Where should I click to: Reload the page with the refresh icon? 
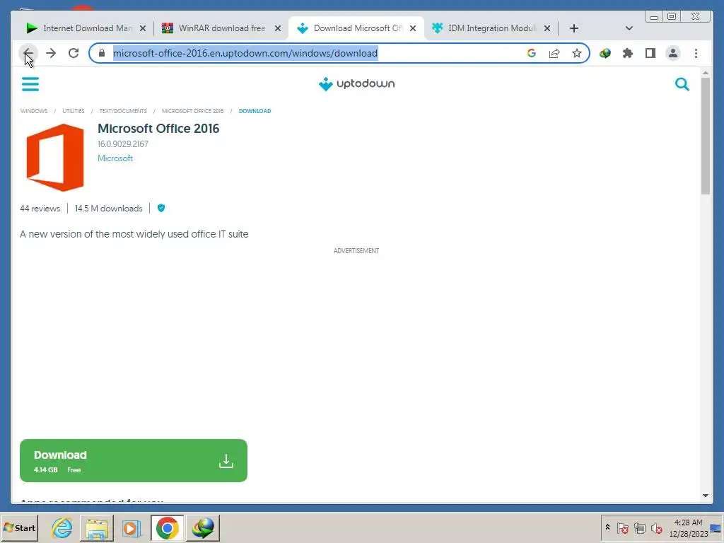(74, 53)
